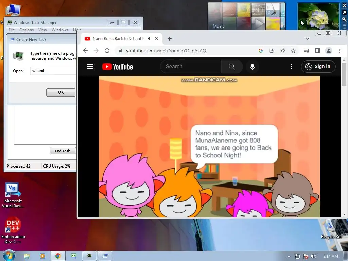Image resolution: width=348 pixels, height=261 pixels.
Task: Click Chrome's forward arrow
Action: (x=96, y=51)
